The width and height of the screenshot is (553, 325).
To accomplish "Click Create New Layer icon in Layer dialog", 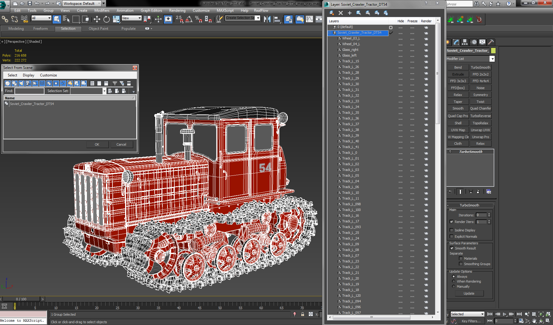I will (332, 13).
